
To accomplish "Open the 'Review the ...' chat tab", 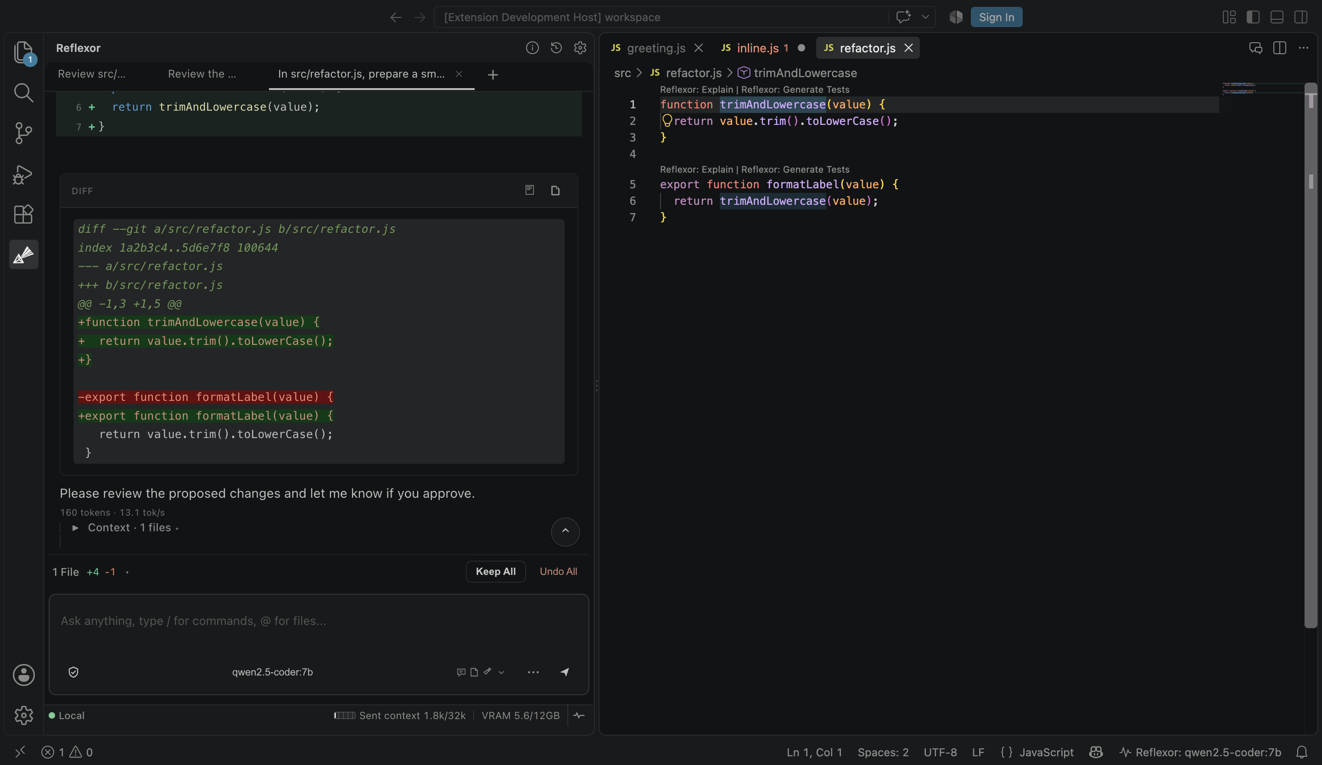I will (202, 74).
